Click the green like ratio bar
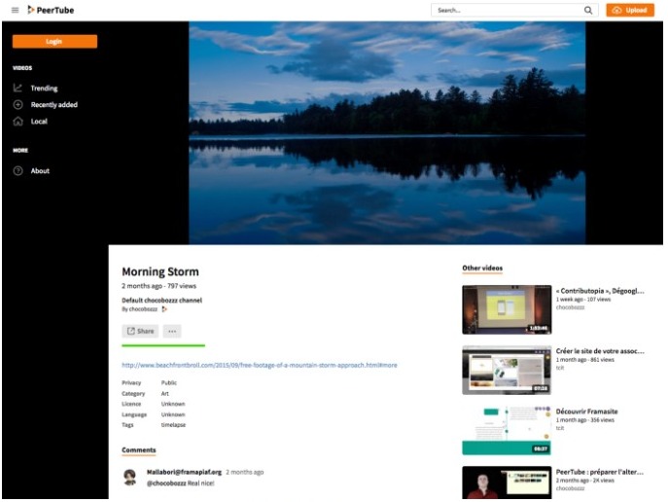This screenshot has width=668, height=502. [x=162, y=345]
